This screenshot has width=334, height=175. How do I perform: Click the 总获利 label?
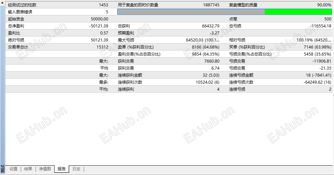124,26
